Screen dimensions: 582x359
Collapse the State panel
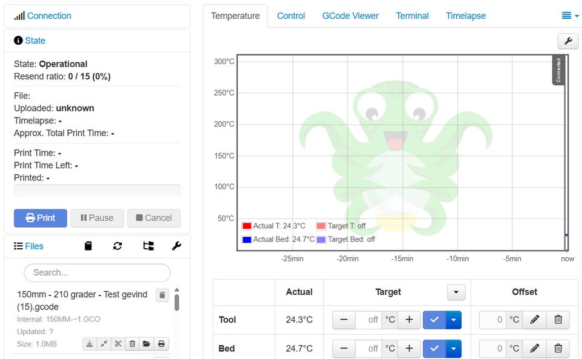pos(35,41)
